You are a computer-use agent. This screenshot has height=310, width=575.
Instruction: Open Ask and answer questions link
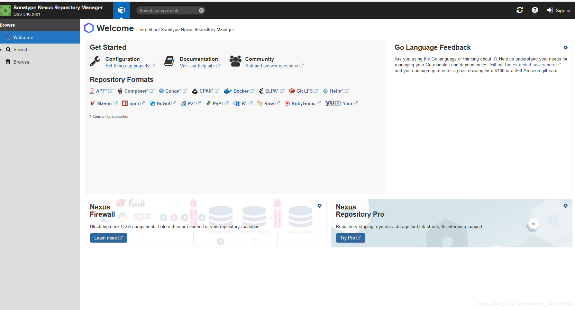[274, 66]
